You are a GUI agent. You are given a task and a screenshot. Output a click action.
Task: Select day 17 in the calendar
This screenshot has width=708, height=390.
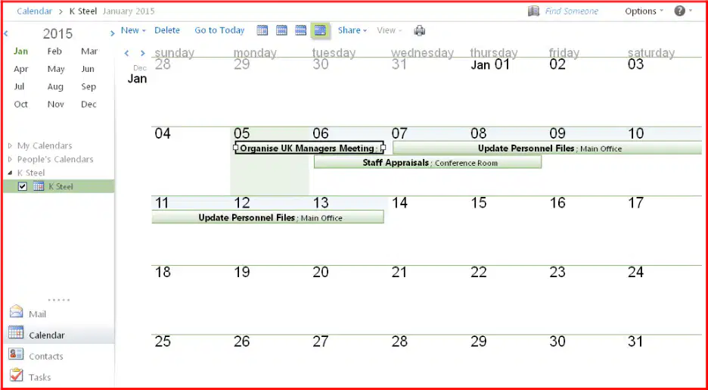[x=663, y=230]
